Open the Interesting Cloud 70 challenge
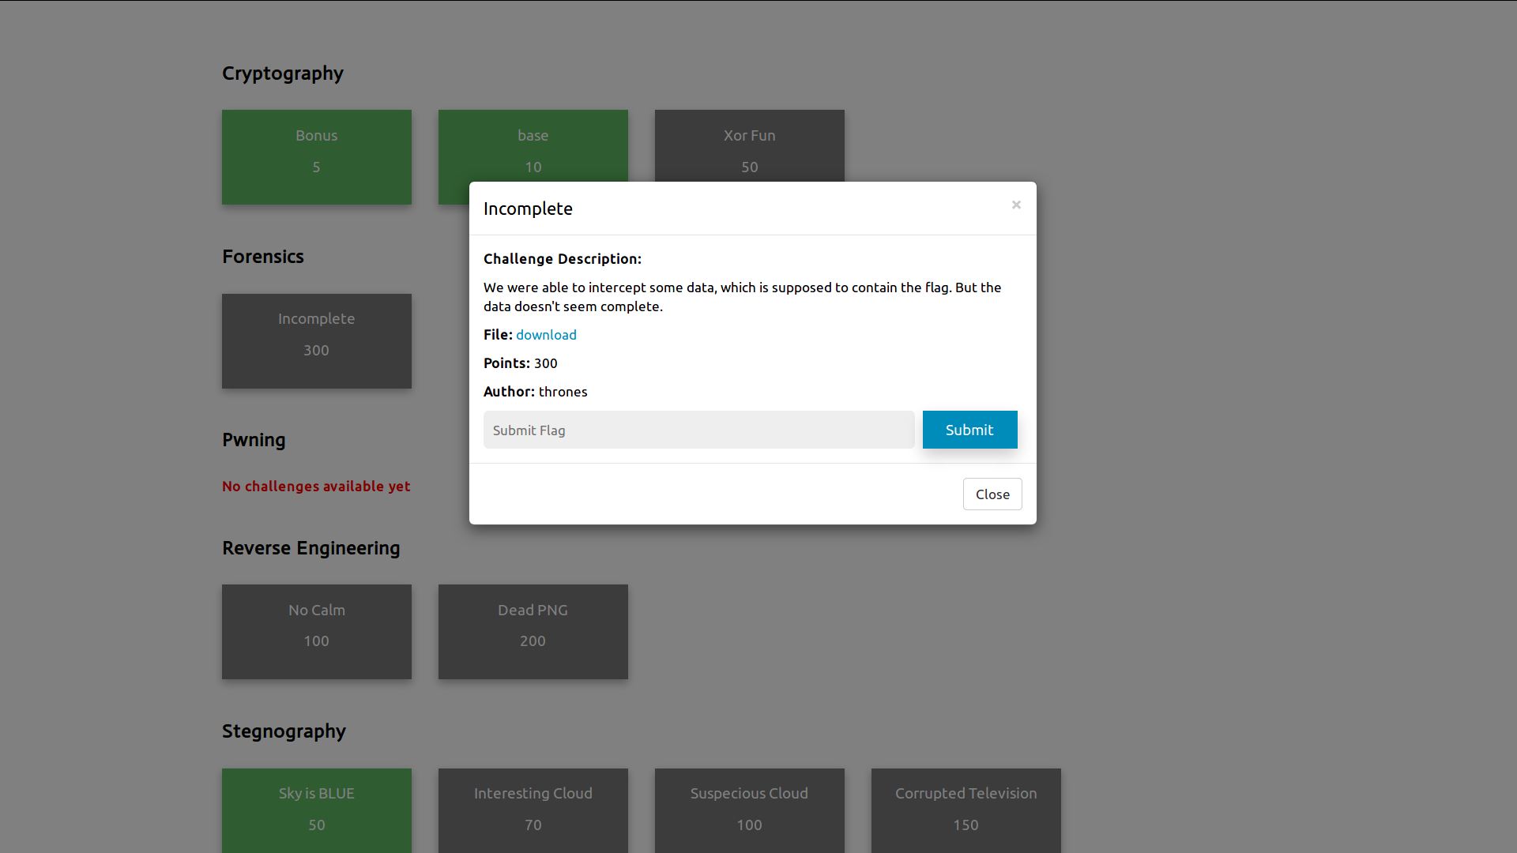The width and height of the screenshot is (1517, 853). 533,809
